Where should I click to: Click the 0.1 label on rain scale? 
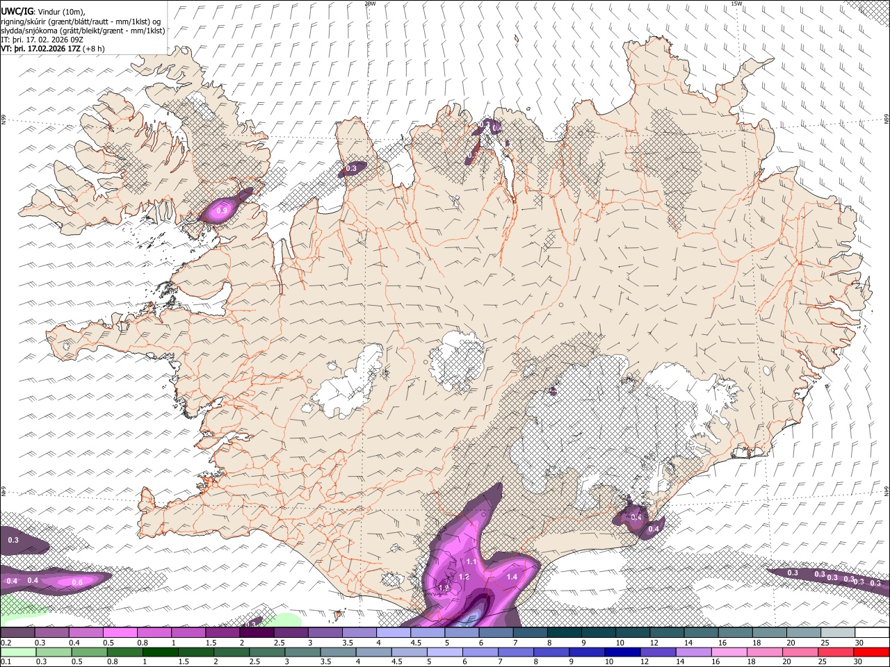pos(6,661)
